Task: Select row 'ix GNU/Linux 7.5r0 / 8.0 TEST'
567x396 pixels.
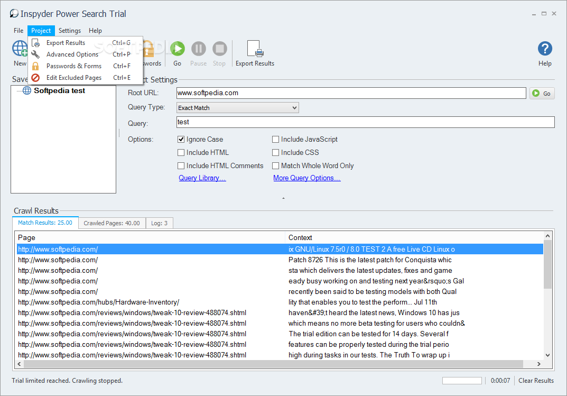Action: coord(280,249)
